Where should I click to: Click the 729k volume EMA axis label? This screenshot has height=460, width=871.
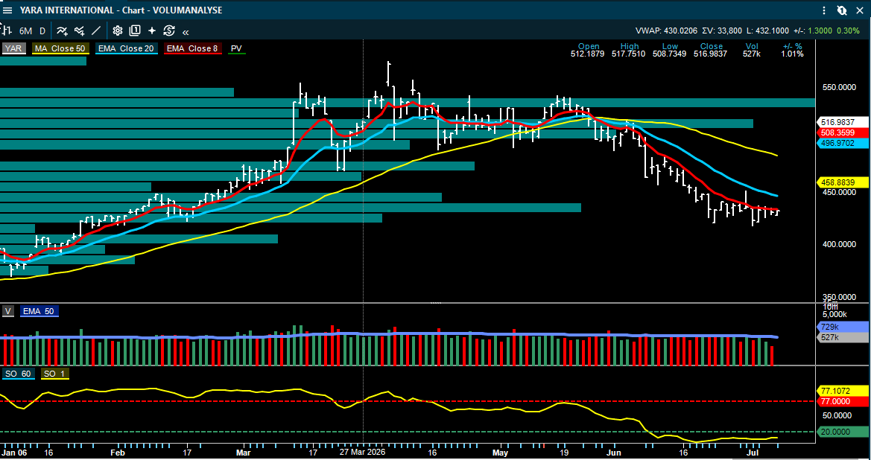pyautogui.click(x=842, y=327)
